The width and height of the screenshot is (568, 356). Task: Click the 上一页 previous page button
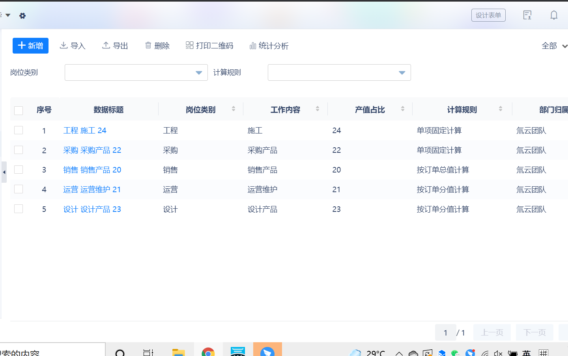[492, 333]
